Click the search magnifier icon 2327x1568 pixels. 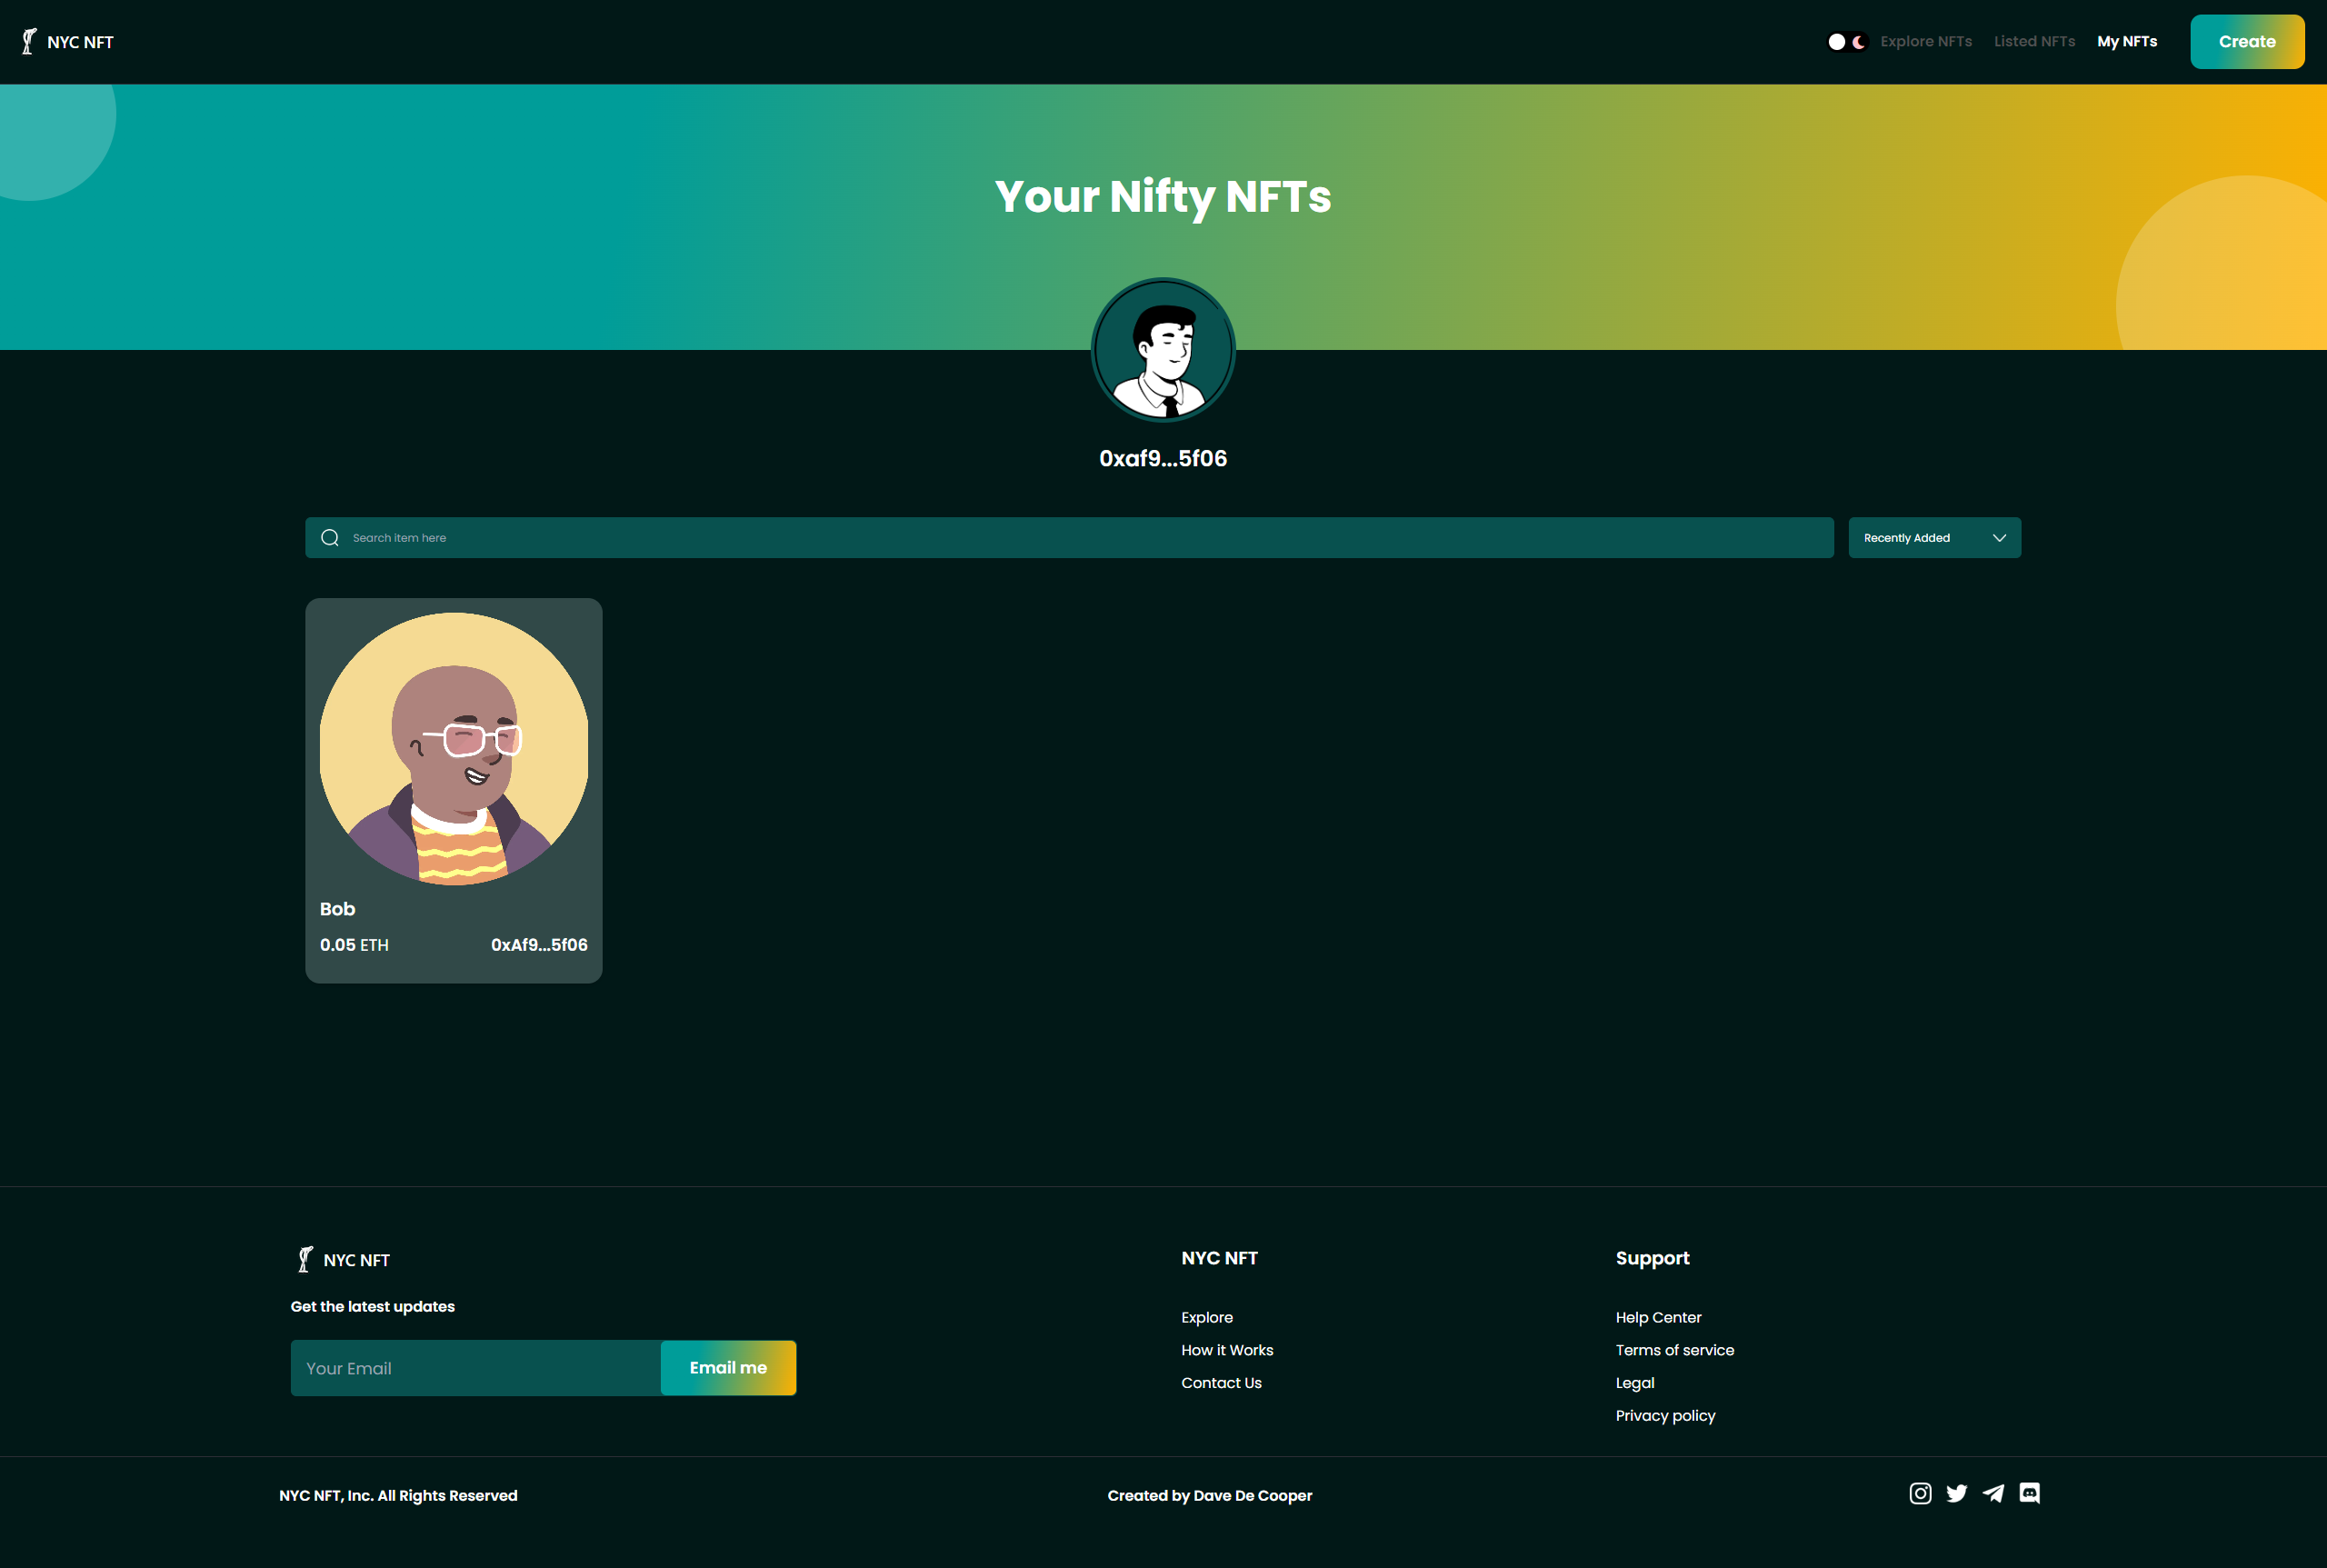[x=330, y=538]
